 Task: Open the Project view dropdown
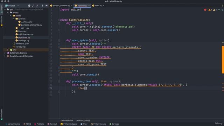[x=18, y=6]
